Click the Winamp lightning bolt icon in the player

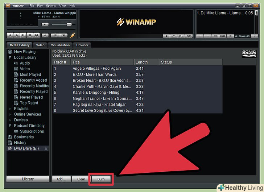pos(73,35)
